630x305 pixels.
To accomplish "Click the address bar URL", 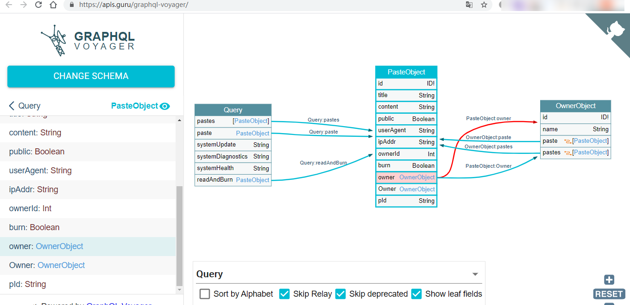I will tap(133, 5).
